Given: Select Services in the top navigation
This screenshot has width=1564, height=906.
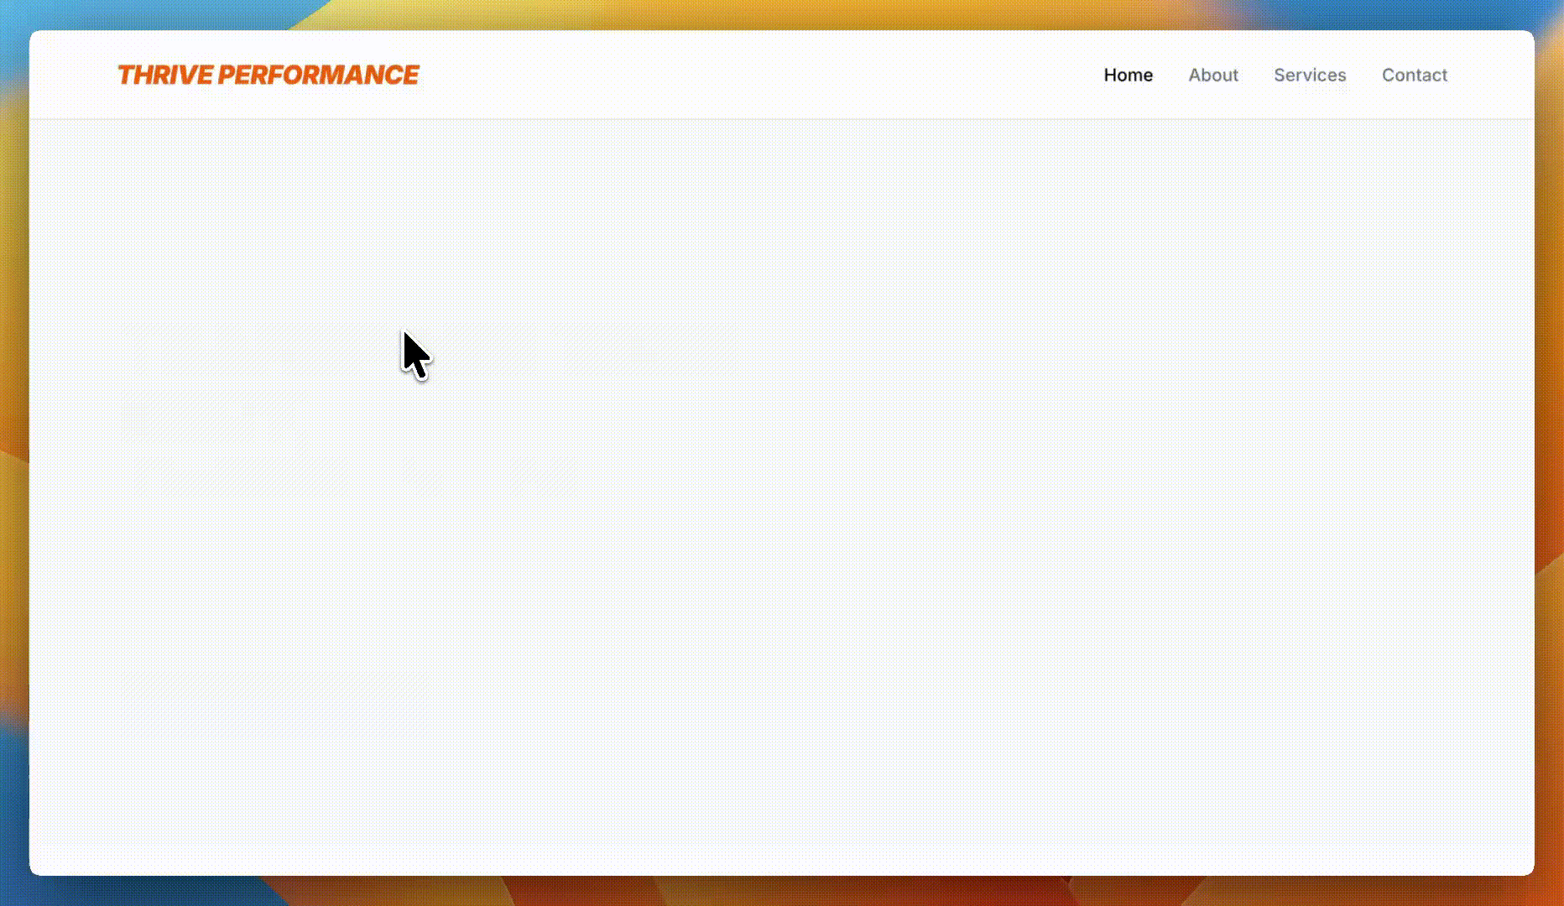Looking at the screenshot, I should (x=1309, y=75).
